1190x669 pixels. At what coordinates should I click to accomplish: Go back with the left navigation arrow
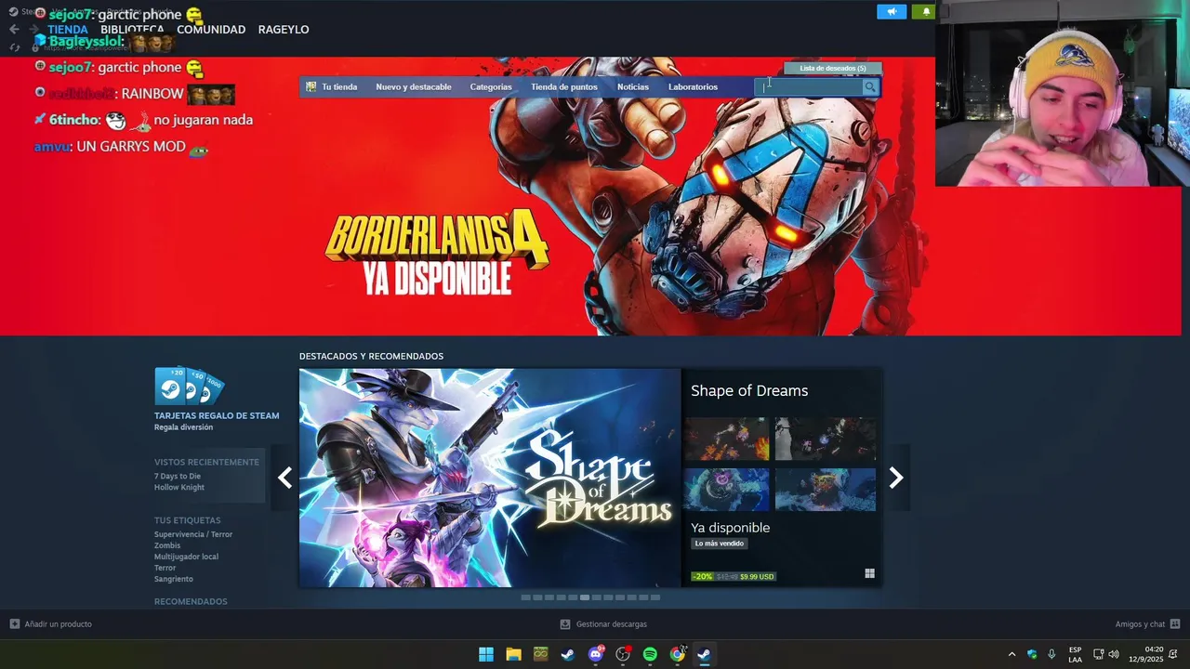[x=14, y=30]
